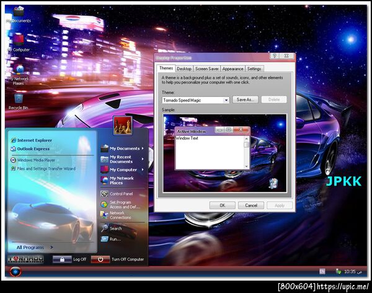The width and height of the screenshot is (372, 293).
Task: Click the sample window scrollbar down arrow
Action: pos(247,166)
